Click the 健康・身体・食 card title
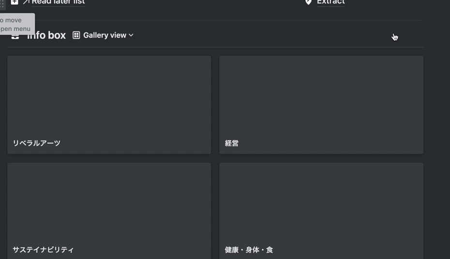 pyautogui.click(x=249, y=250)
